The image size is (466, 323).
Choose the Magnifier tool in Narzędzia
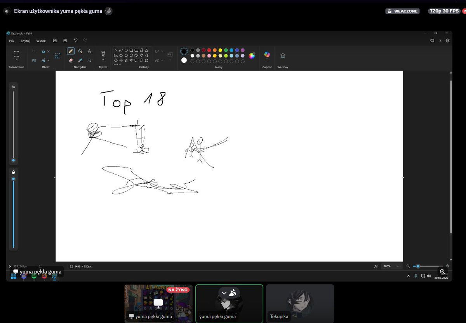89,60
